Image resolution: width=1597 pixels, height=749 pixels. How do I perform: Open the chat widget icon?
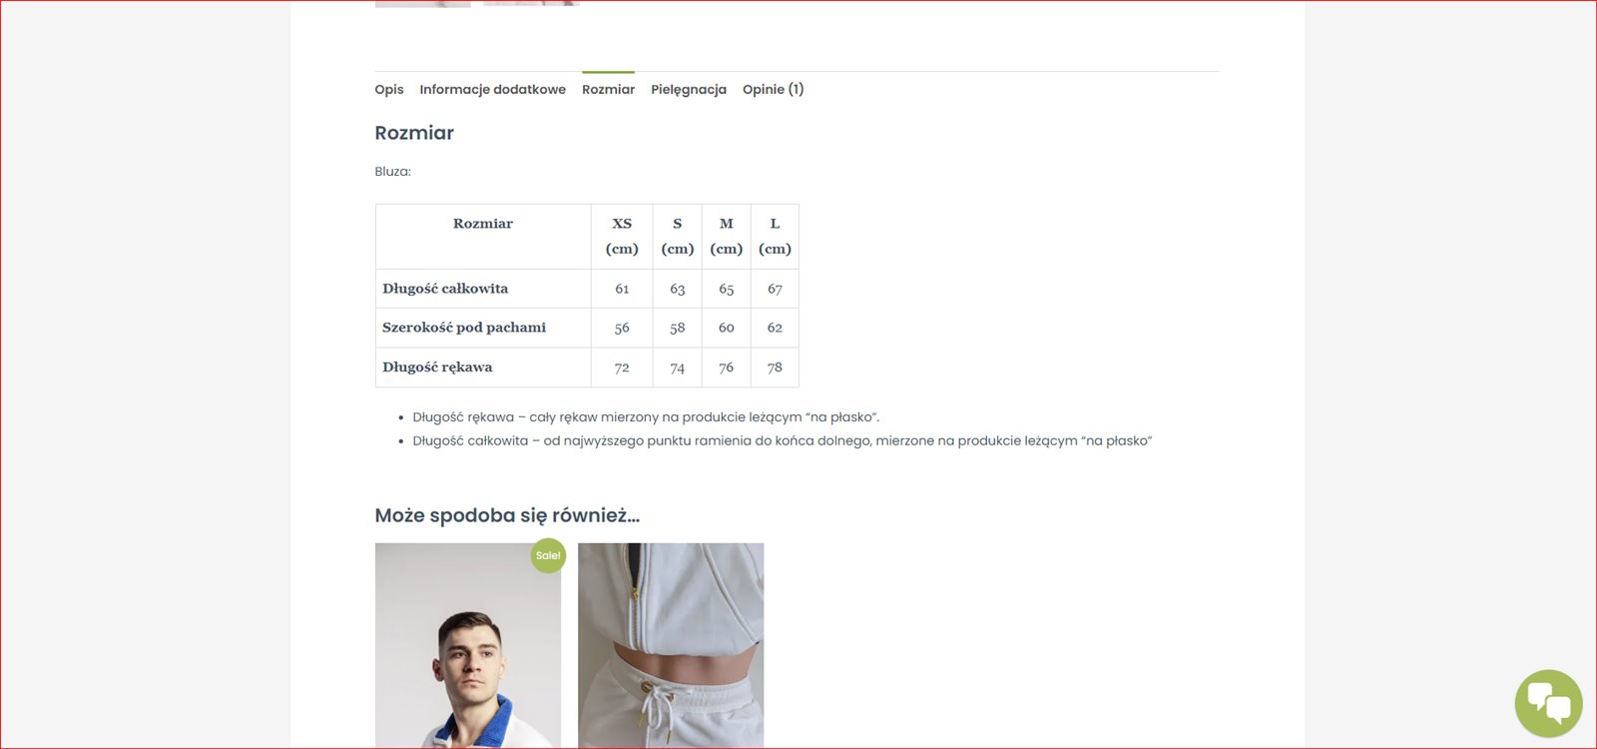pos(1548,703)
